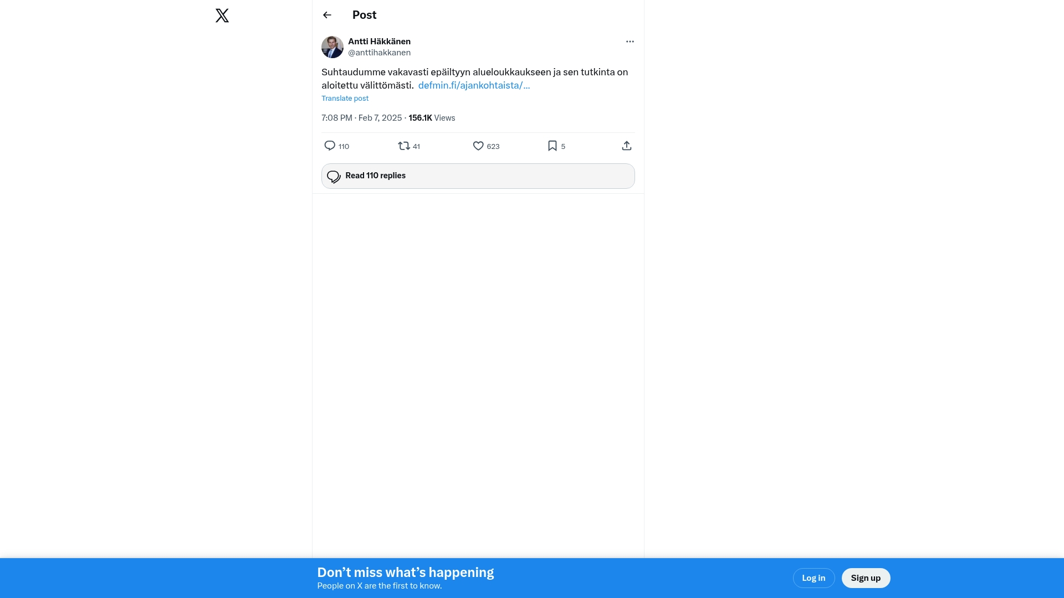Click the double speech bubble icon in replies button
1064x598 pixels.
(x=334, y=176)
